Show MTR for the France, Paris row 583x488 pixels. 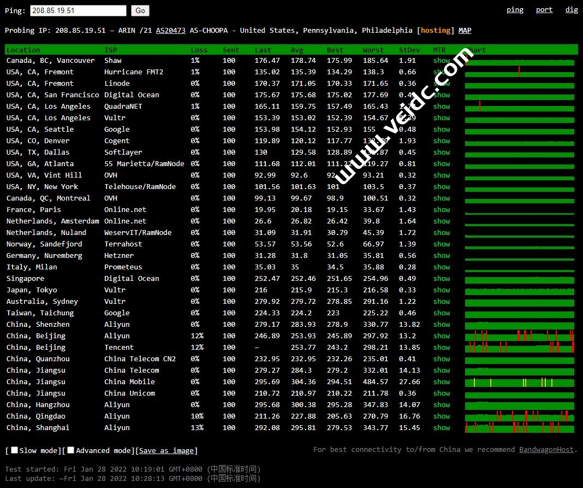pos(442,210)
